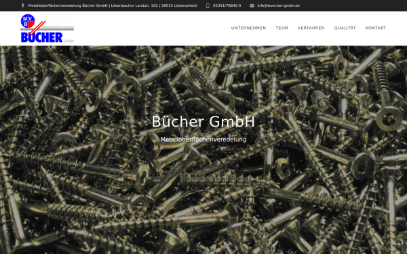Click the pin icon beside the address
The height and width of the screenshot is (254, 407).
23,5
